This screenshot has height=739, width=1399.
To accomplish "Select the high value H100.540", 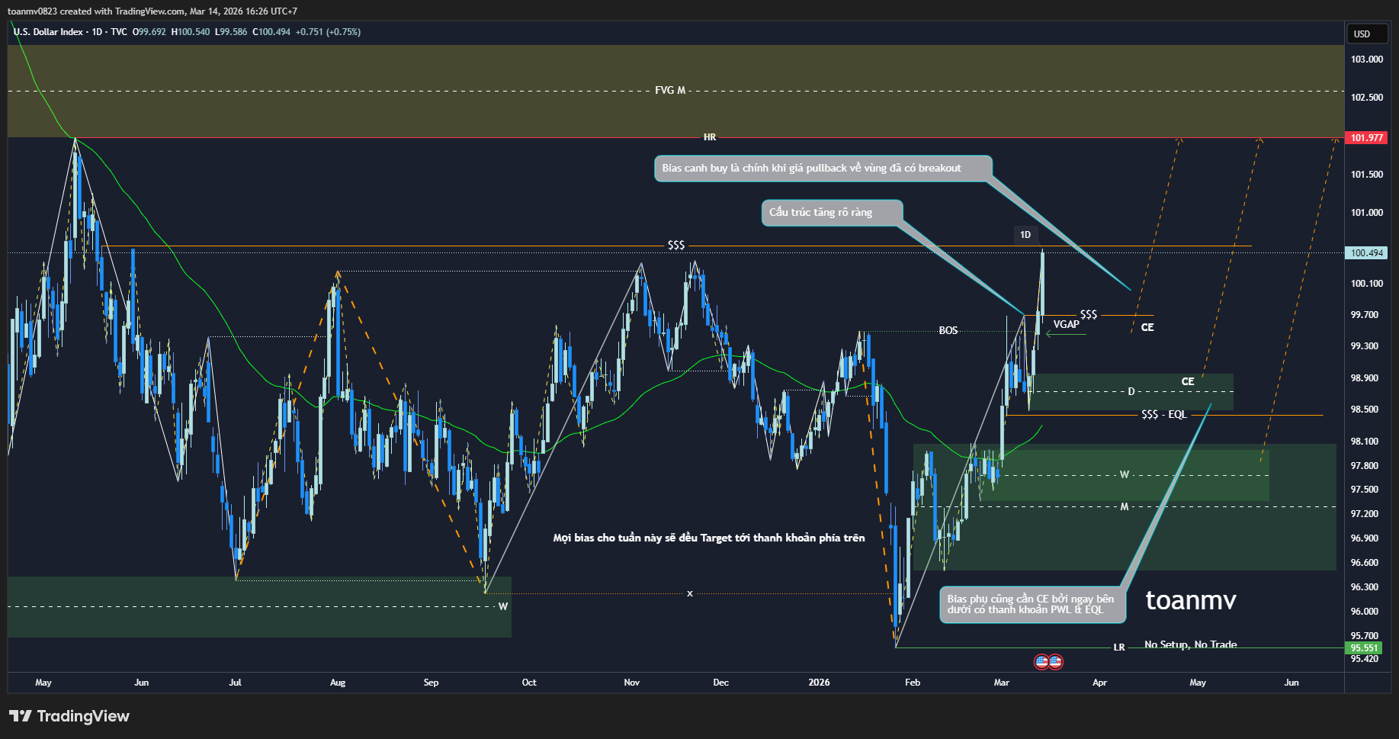I will point(191,32).
